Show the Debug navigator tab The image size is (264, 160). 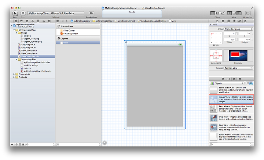pos(38,21)
